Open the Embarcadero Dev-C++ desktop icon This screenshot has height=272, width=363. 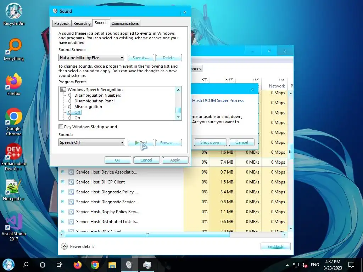tap(14, 157)
